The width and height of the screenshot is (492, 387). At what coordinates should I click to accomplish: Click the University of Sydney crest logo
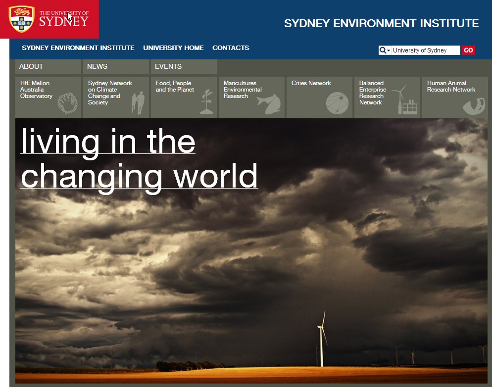[22, 19]
